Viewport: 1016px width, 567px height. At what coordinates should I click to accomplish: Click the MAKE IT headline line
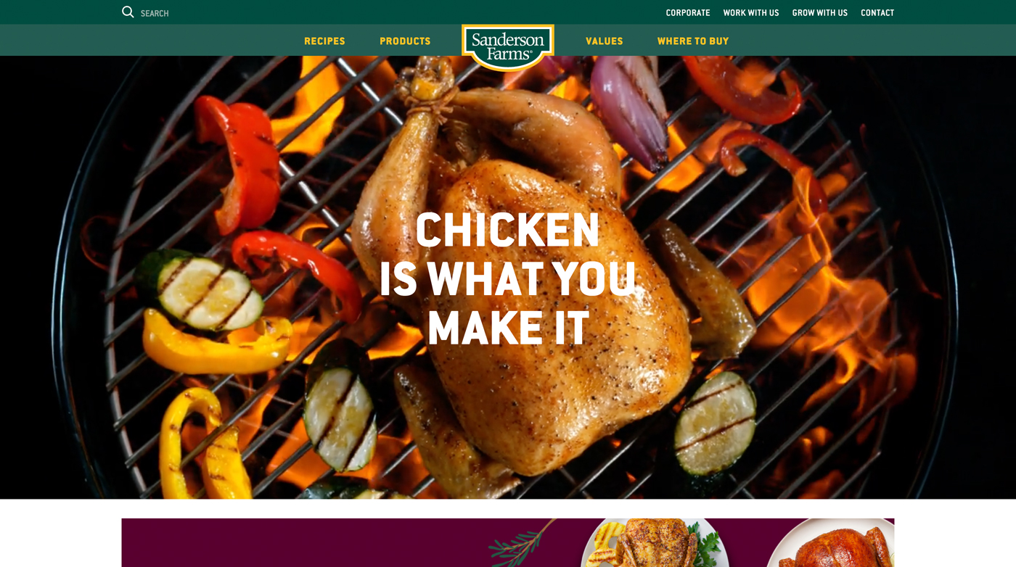coord(508,328)
